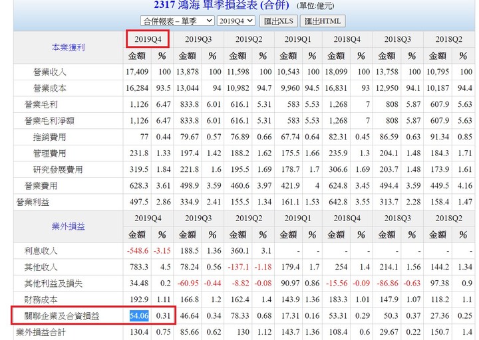Image resolution: width=479 pixels, height=340 pixels.
Task: Click the 利息收入 row label
Action: click(41, 251)
